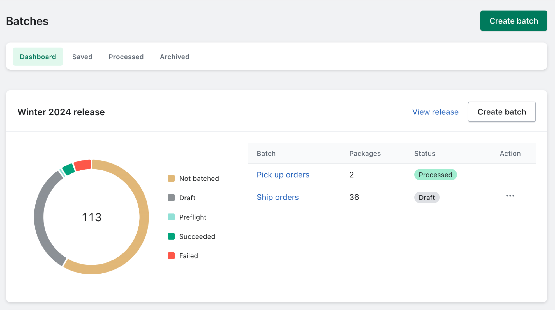This screenshot has width=555, height=310.
Task: Click the 113 total in chart center
Action: pyautogui.click(x=92, y=217)
